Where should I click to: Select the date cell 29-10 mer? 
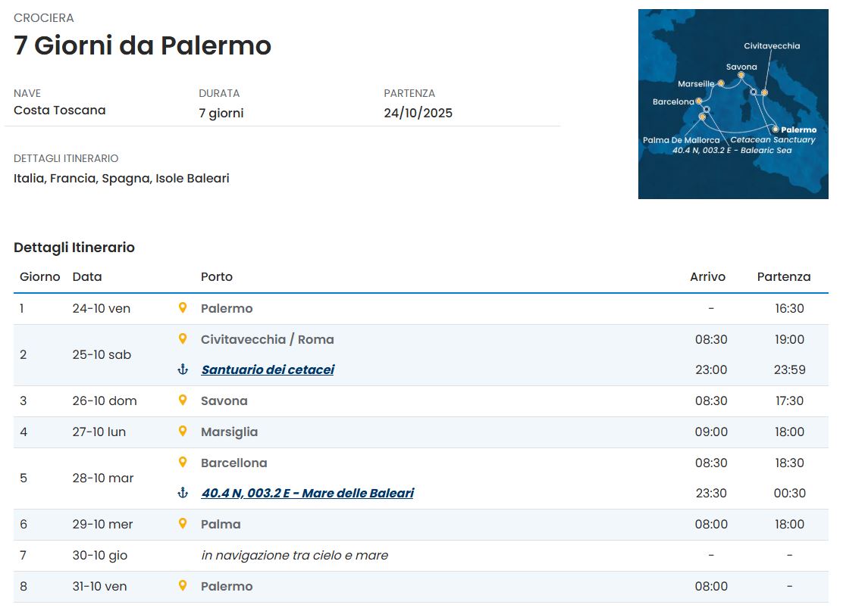[102, 524]
